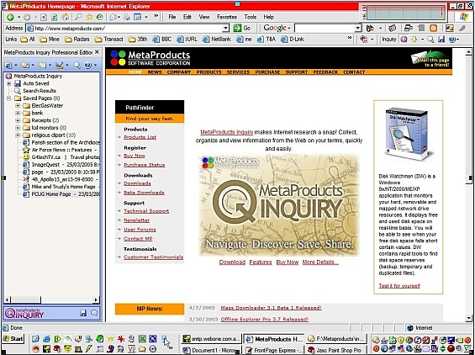The width and height of the screenshot is (475, 355).
Task: Expand the bank folder node
Action: point(18,113)
